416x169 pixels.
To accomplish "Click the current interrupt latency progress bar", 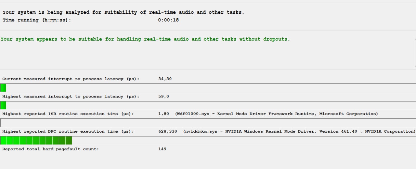I will (x=208, y=88).
